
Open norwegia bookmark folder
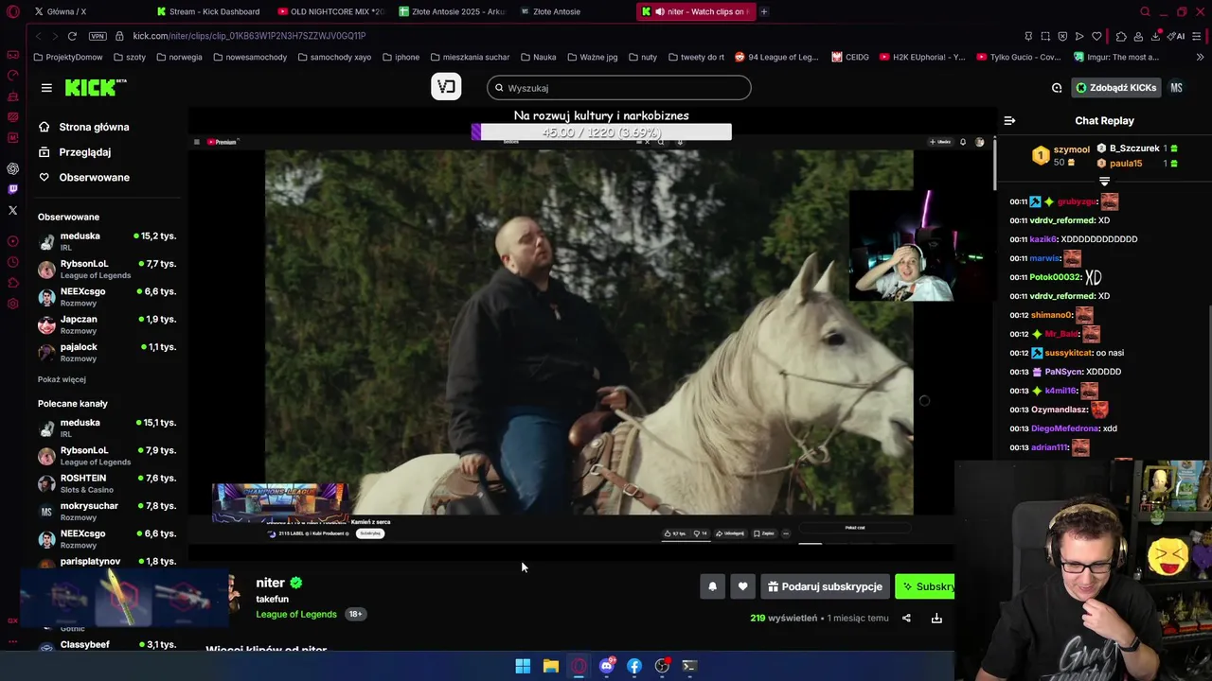[180, 57]
